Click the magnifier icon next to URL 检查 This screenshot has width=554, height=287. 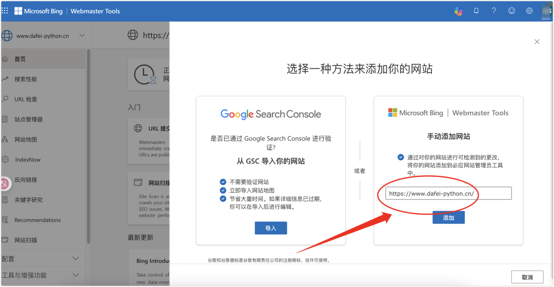(x=5, y=99)
